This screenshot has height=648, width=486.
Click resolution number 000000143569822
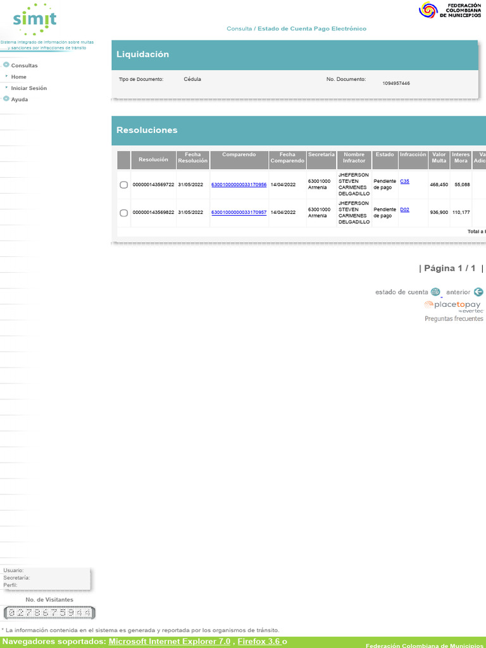(x=153, y=213)
